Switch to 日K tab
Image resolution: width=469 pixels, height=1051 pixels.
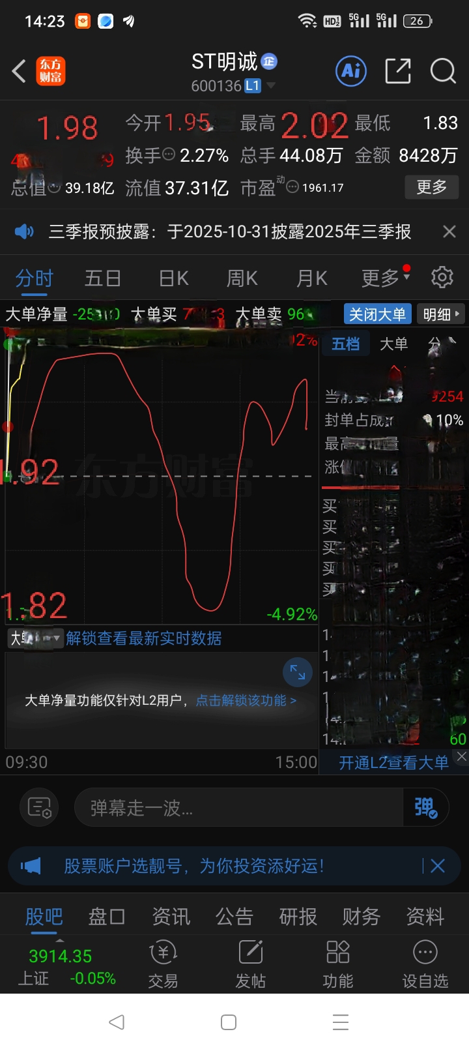pos(173,278)
